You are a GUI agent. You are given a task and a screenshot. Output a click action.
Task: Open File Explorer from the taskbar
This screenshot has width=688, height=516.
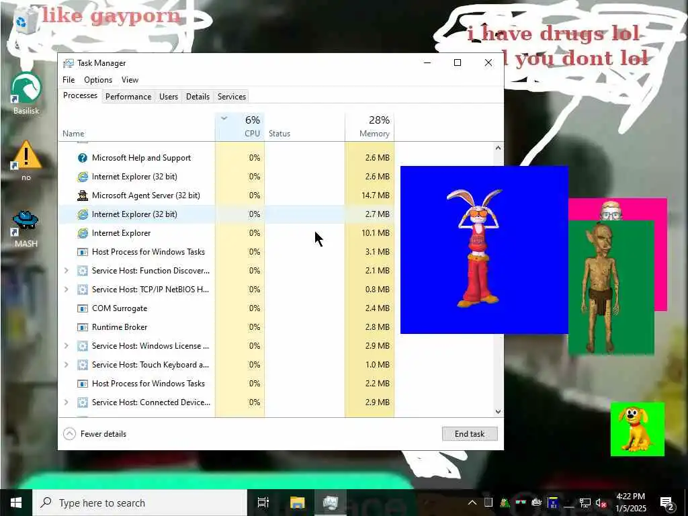(x=297, y=503)
